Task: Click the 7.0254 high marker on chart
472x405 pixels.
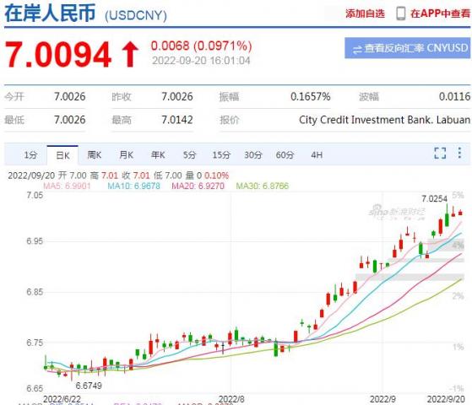Action: click(x=434, y=198)
